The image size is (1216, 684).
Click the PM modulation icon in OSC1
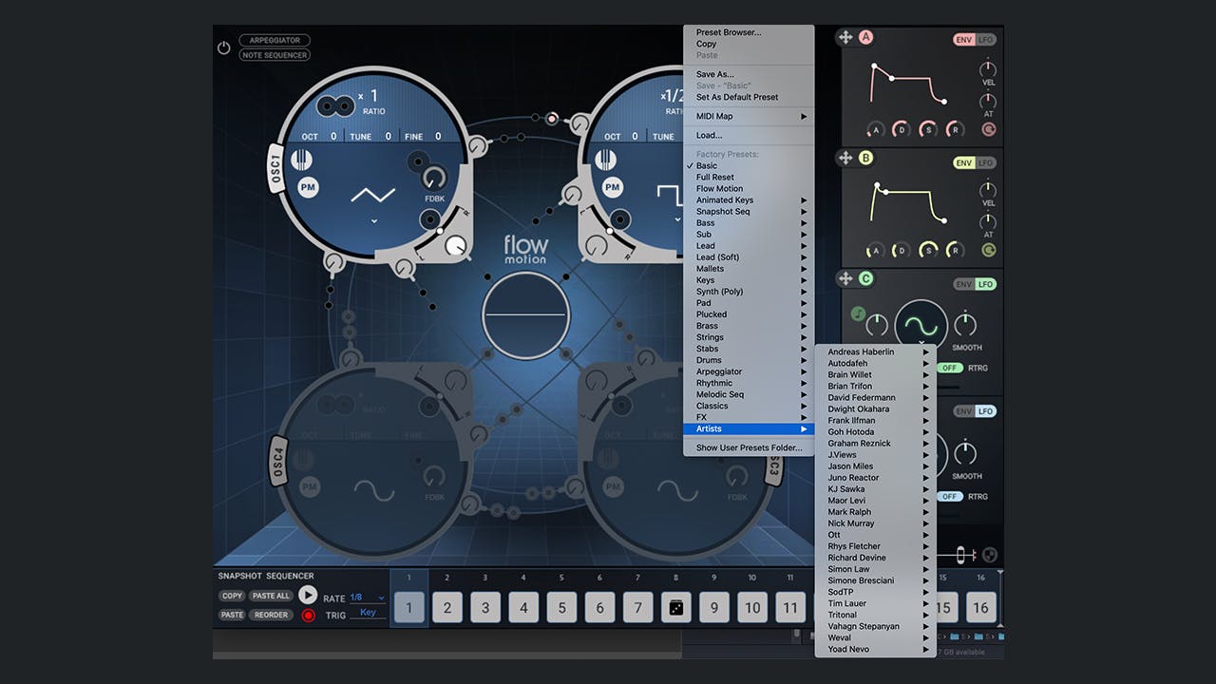(x=308, y=188)
